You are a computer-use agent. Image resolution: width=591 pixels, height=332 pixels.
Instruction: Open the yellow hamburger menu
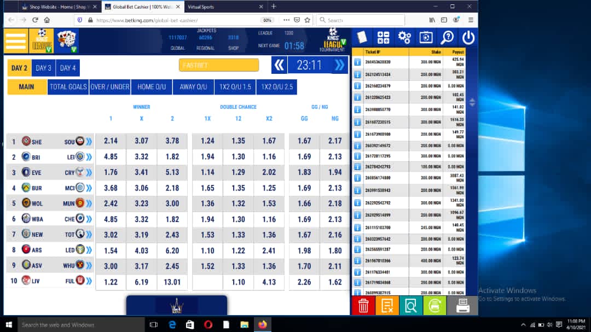16,40
